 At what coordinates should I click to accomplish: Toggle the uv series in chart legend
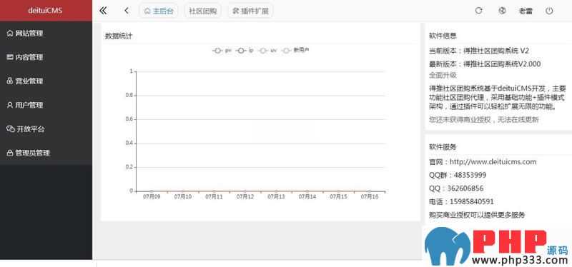click(x=268, y=51)
